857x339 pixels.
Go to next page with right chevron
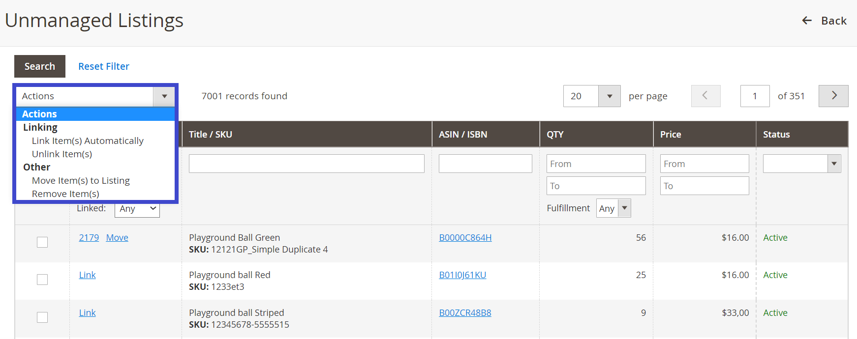[x=833, y=96]
